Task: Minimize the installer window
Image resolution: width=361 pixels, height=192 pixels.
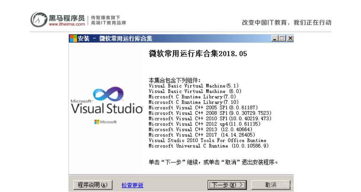Action: [x=274, y=39]
